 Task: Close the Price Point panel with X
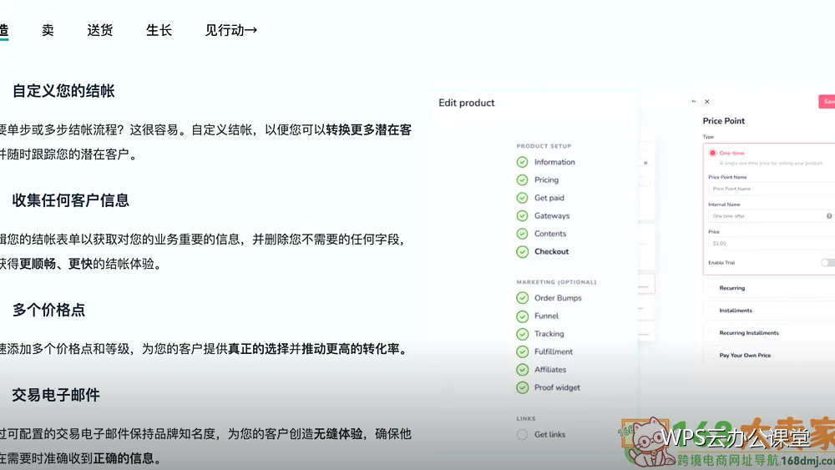(x=706, y=102)
